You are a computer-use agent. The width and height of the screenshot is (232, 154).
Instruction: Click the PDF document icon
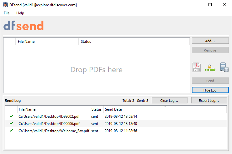(196, 67)
